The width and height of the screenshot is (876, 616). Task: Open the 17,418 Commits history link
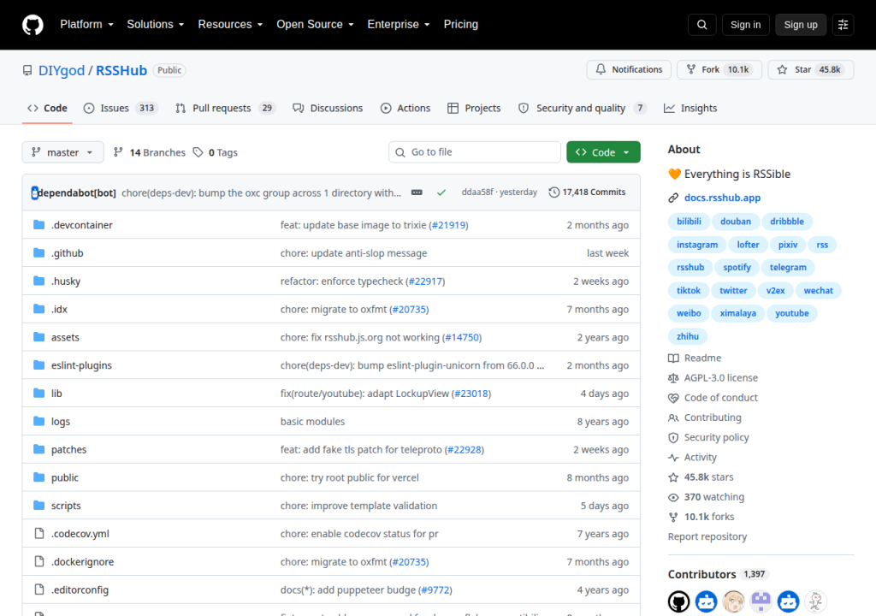(587, 192)
